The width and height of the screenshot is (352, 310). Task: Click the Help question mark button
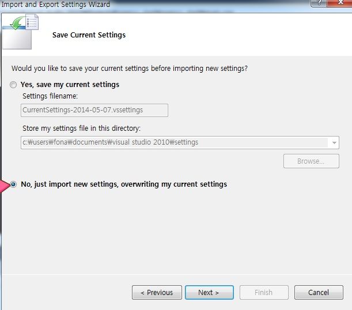coord(319,3)
